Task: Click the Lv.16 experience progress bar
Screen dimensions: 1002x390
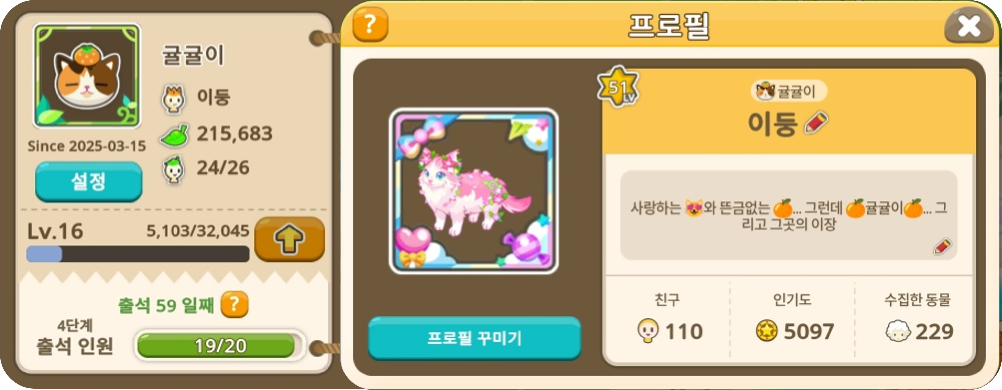Action: pos(138,254)
